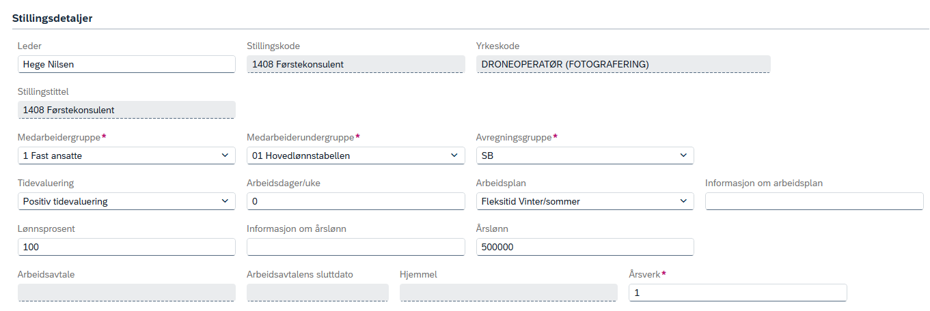Click the Yrkeskode DRONEOPERATØR field
The height and width of the screenshot is (311, 930).
coord(623,64)
